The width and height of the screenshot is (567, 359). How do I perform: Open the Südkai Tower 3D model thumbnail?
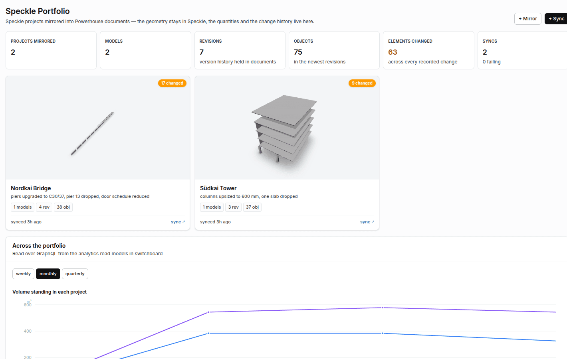point(287,128)
